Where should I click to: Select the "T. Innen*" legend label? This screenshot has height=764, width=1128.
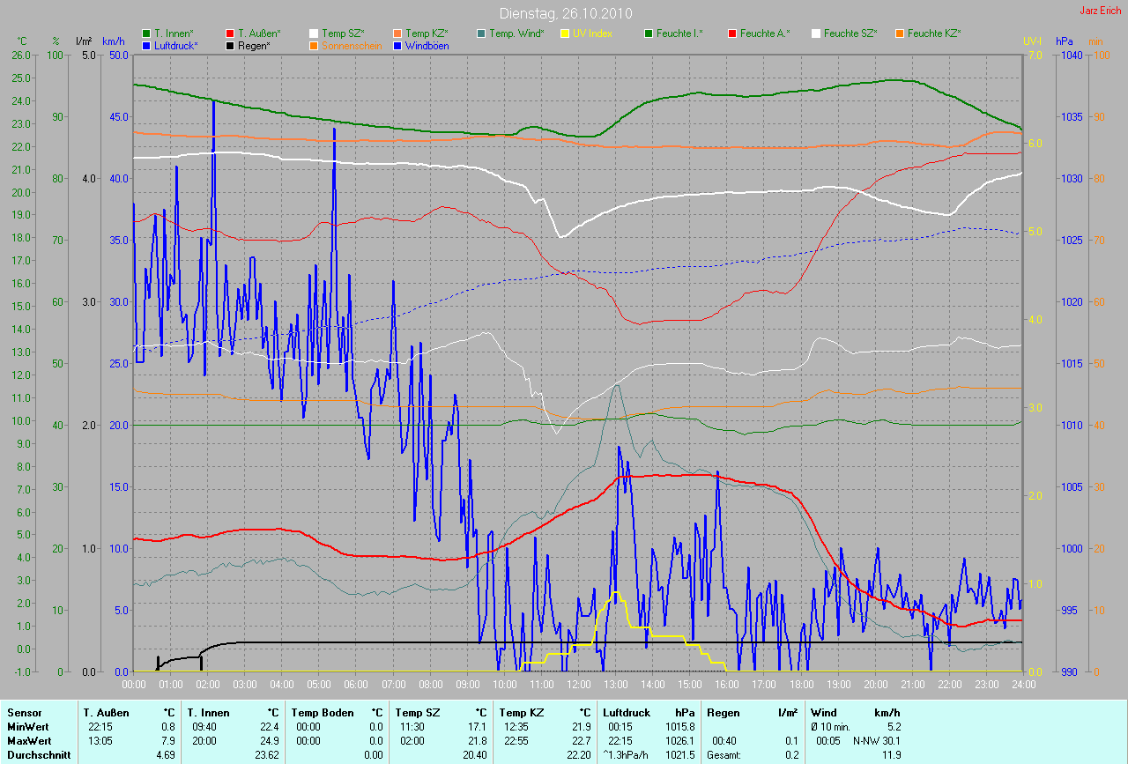tap(174, 33)
